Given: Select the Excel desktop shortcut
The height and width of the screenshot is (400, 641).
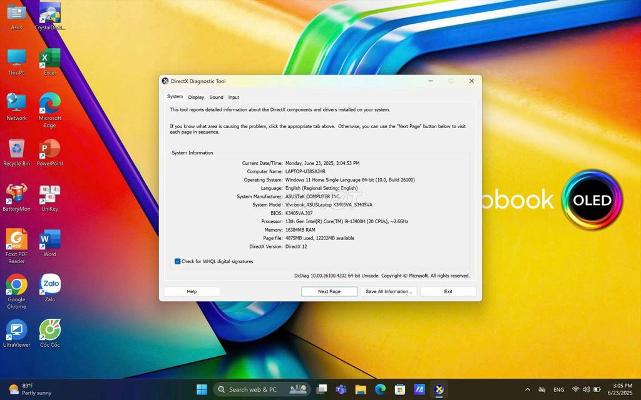Looking at the screenshot, I should (x=50, y=62).
